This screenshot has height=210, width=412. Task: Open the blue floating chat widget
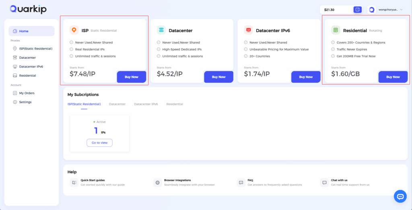coord(400,196)
